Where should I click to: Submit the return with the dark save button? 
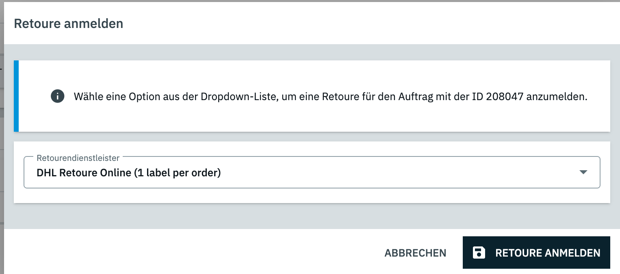pyautogui.click(x=536, y=253)
